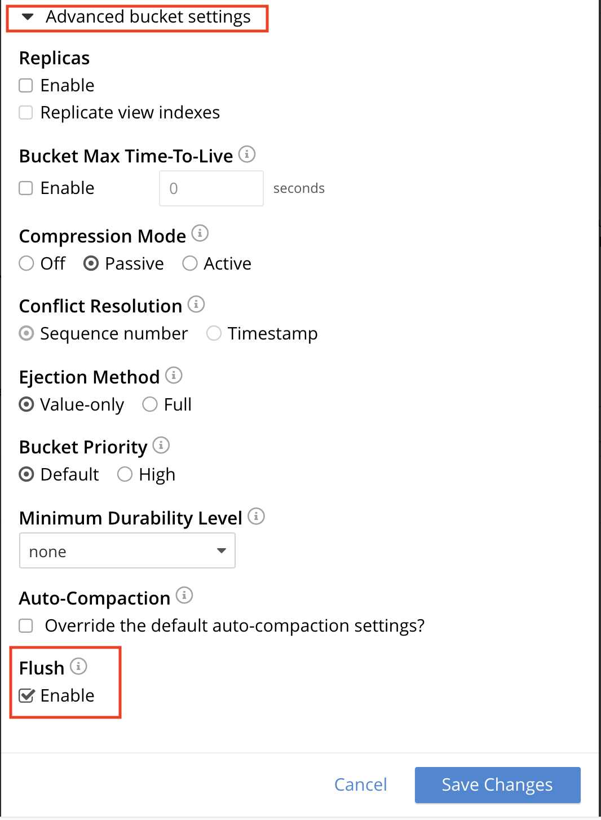Check Replicate view indexes
The height and width of the screenshot is (820, 601).
point(25,112)
